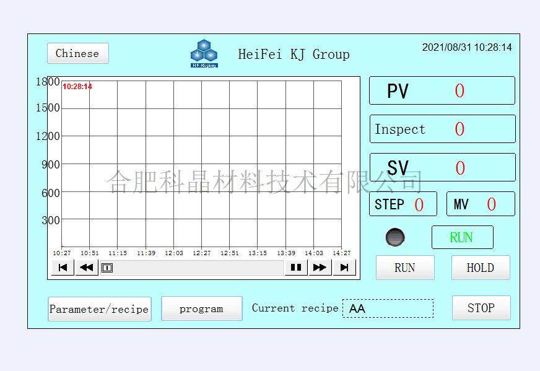Click the rewind double-arrow button

tap(87, 268)
